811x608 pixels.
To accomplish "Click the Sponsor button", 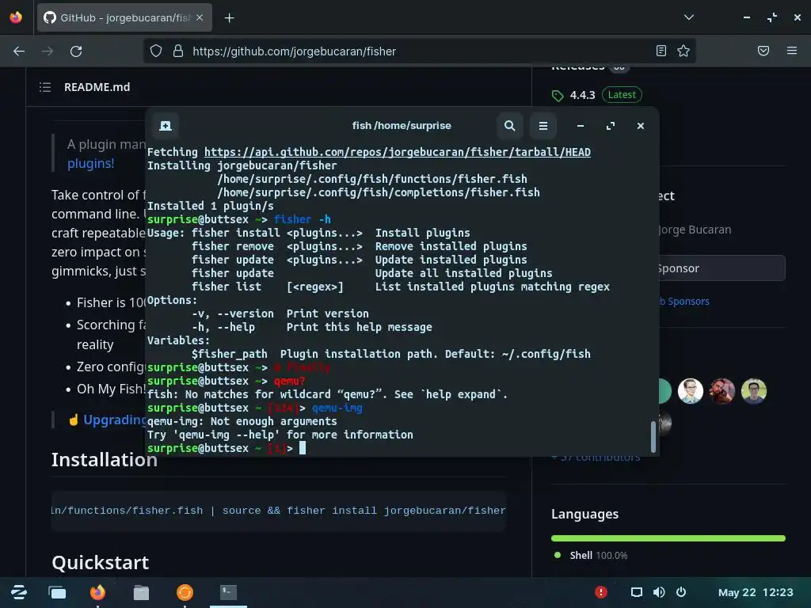I will (x=722, y=268).
